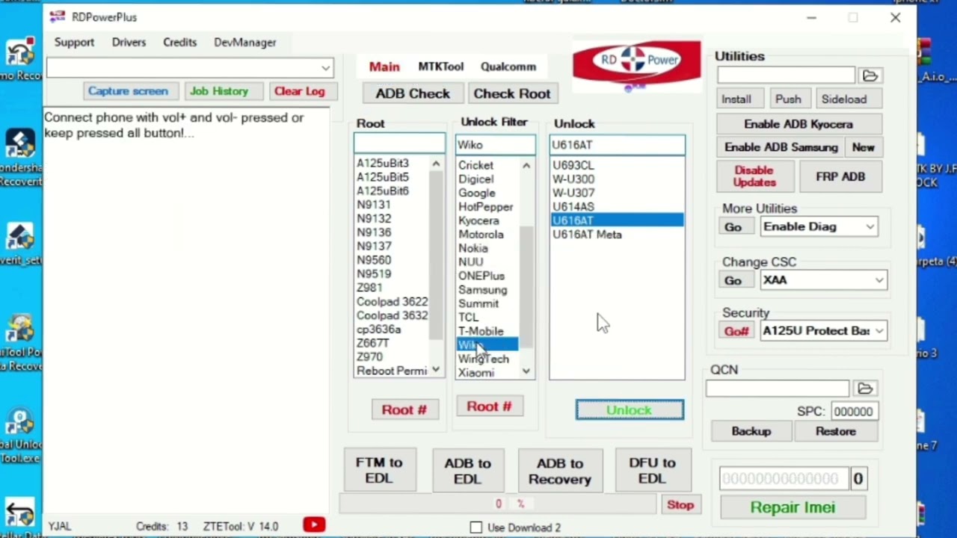957x538 pixels.
Task: Select Motorola in Unlock Filter list
Action: click(x=481, y=235)
